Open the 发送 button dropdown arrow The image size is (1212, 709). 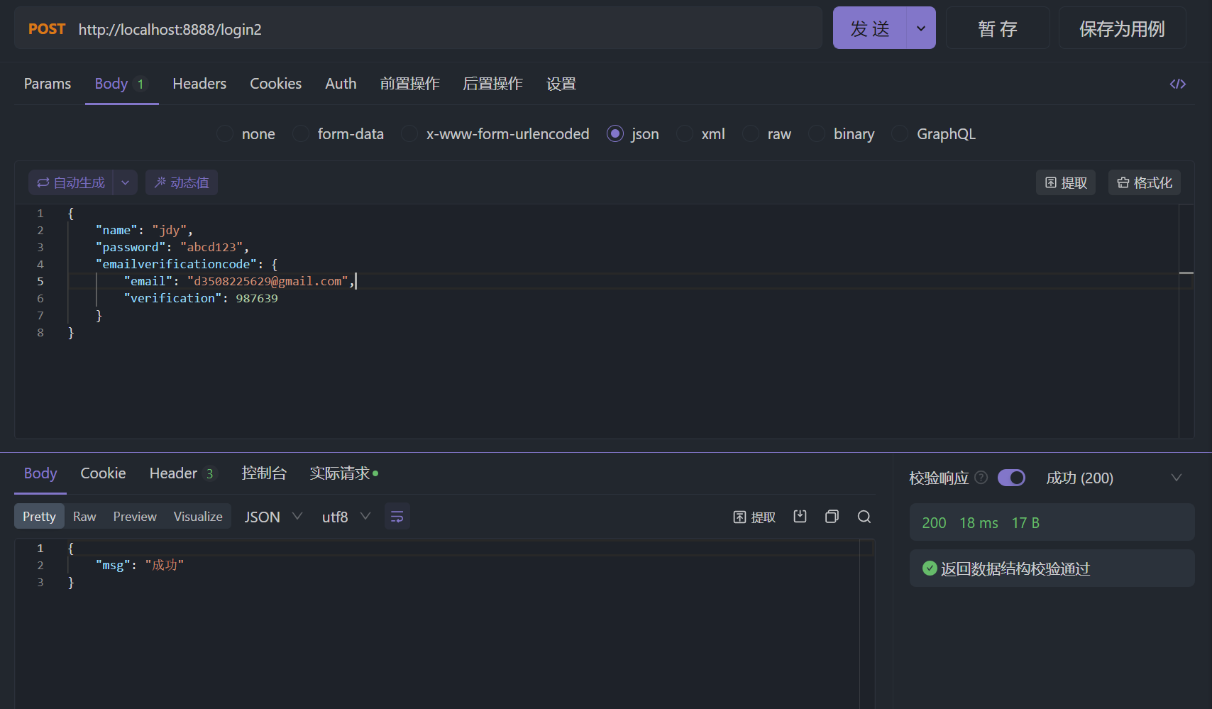tap(921, 28)
